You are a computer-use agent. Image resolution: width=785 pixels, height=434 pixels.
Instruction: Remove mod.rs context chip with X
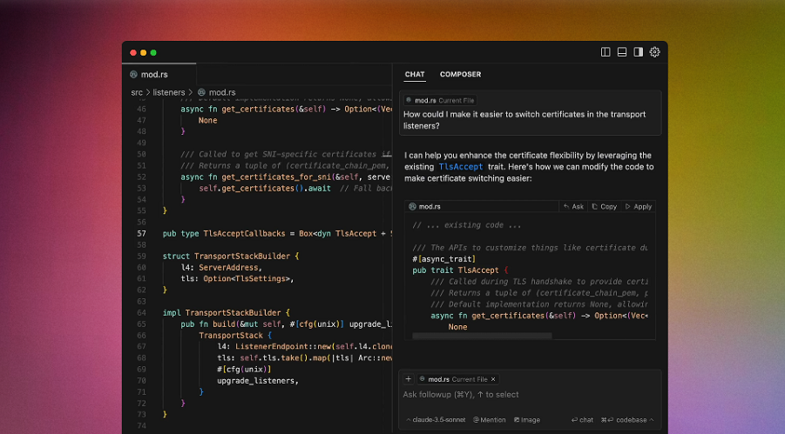click(493, 379)
